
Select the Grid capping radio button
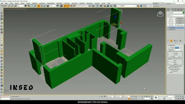[x=177, y=57]
